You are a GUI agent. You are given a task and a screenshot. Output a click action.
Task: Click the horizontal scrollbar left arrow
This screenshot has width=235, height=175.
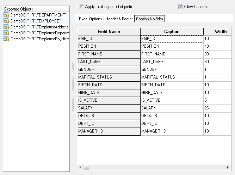tap(80, 167)
